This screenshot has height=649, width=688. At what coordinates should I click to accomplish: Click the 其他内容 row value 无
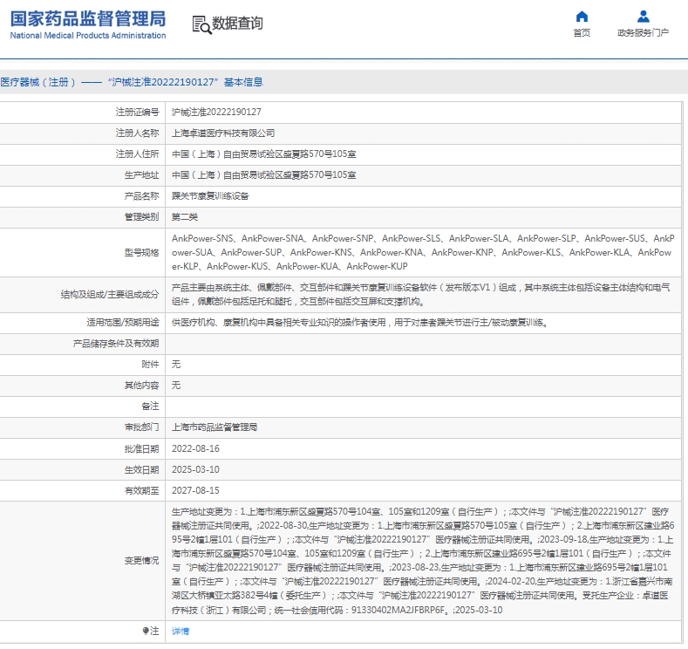pyautogui.click(x=176, y=386)
